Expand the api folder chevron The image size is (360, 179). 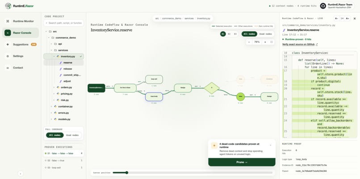pyautogui.click(x=51, y=44)
